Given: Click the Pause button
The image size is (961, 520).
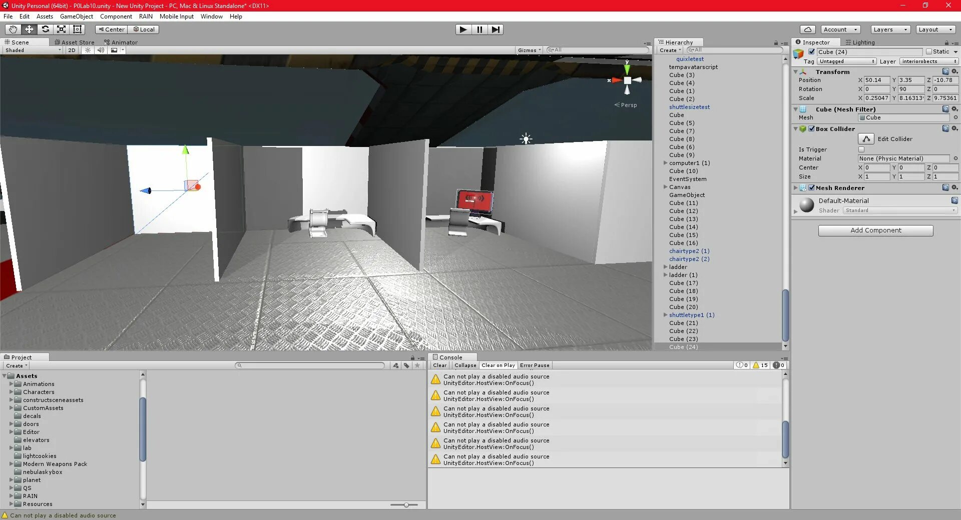Looking at the screenshot, I should 479,29.
